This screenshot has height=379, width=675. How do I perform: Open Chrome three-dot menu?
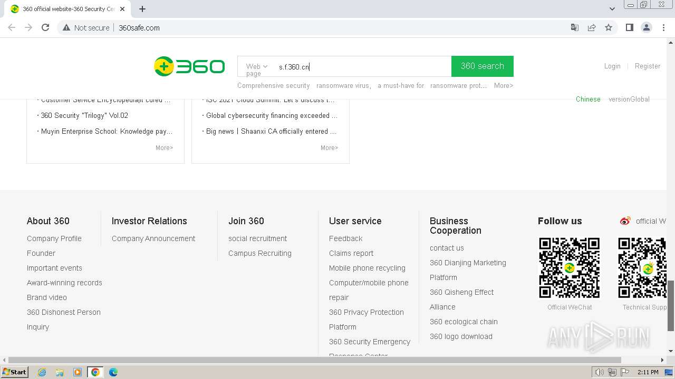click(x=663, y=27)
